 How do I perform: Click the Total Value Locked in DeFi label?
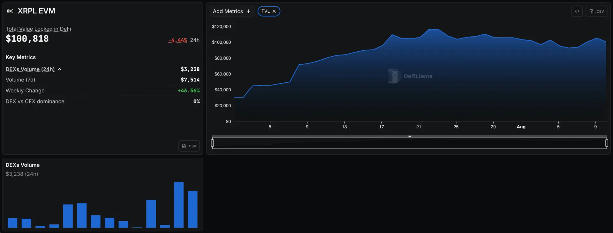point(38,29)
